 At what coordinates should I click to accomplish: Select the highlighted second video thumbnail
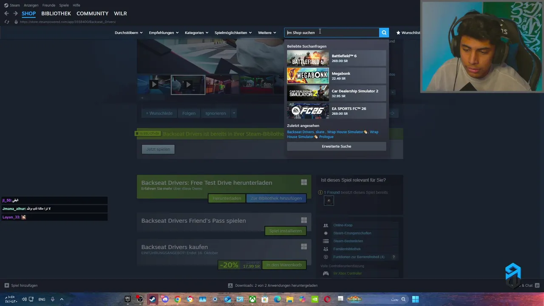[188, 85]
